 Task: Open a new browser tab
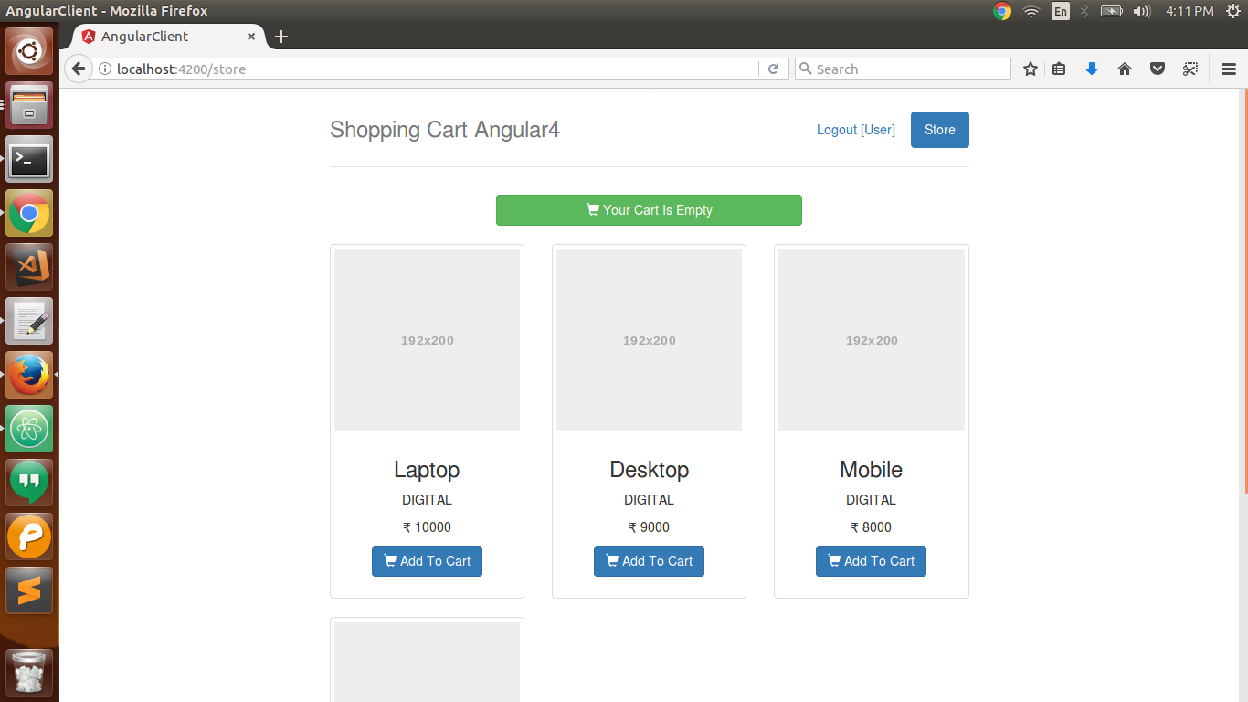click(x=280, y=37)
